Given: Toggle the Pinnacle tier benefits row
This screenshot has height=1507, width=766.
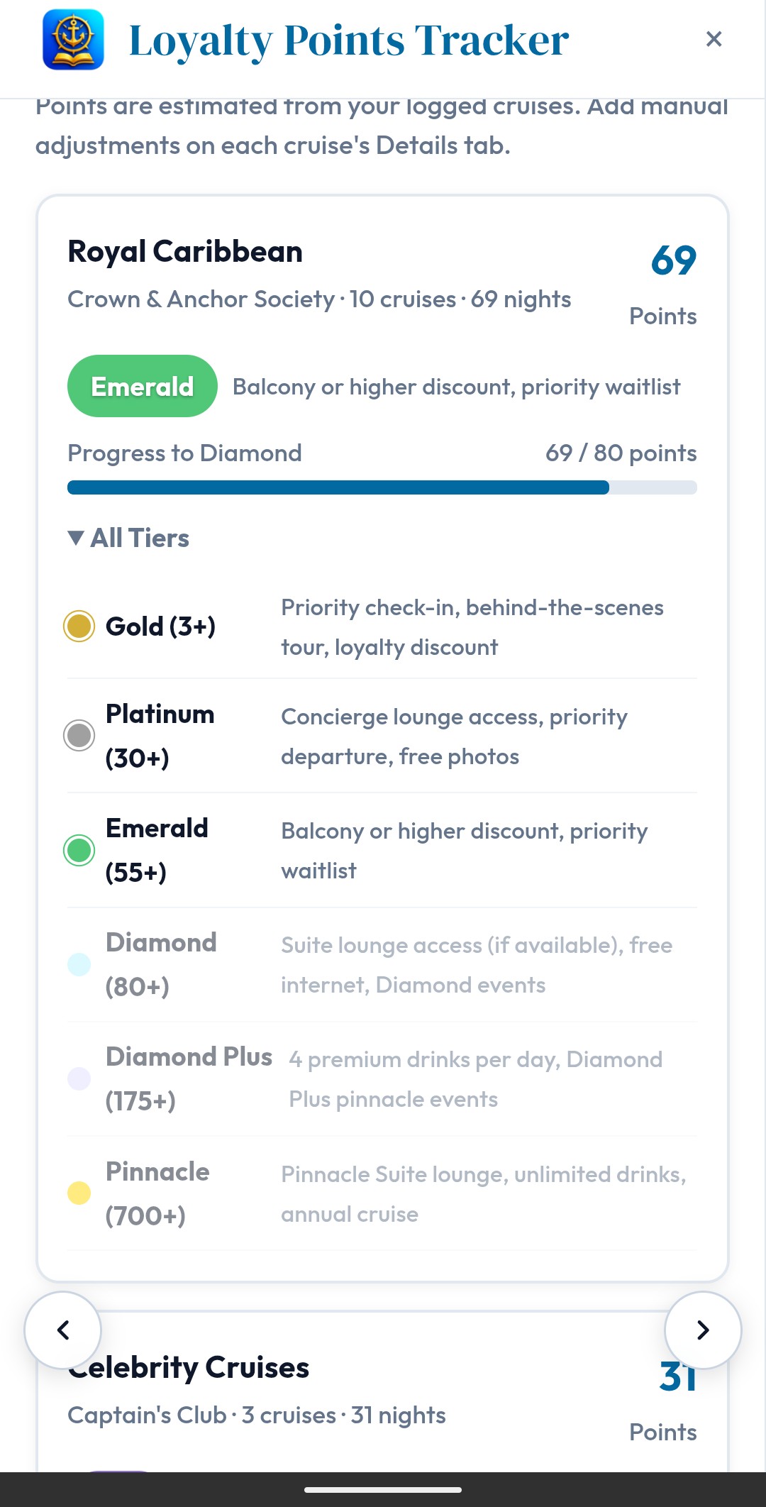Looking at the screenshot, I should pyautogui.click(x=383, y=1193).
